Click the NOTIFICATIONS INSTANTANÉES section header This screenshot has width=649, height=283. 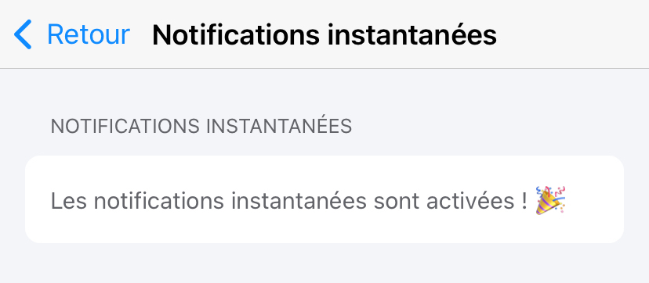pyautogui.click(x=201, y=126)
